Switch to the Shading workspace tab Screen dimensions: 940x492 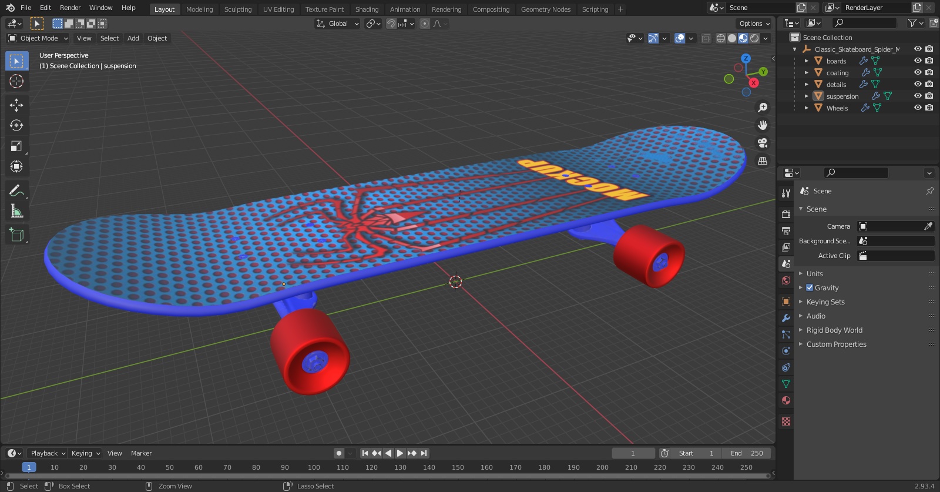[367, 9]
